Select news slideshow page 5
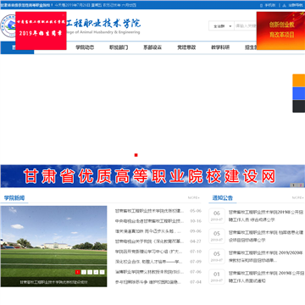This screenshot has height=305, width=305. 103,272
